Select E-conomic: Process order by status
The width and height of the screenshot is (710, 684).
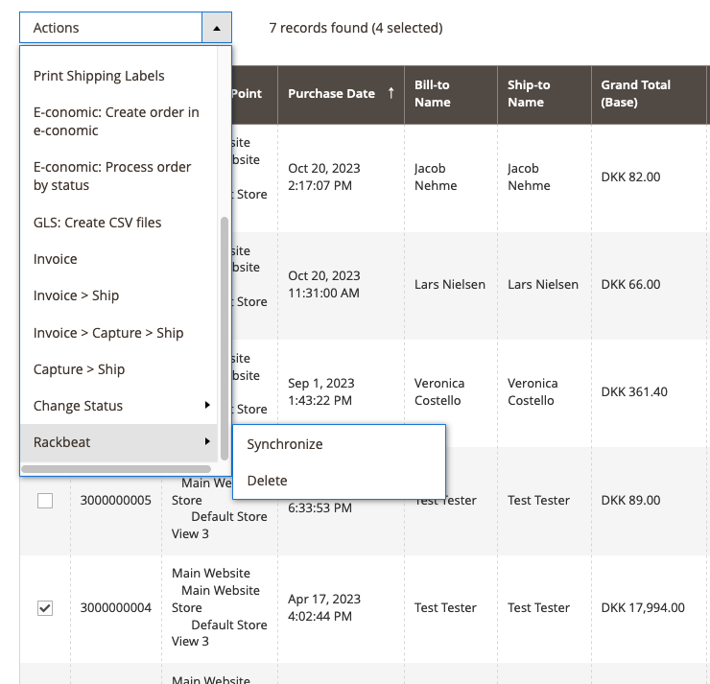[111, 176]
